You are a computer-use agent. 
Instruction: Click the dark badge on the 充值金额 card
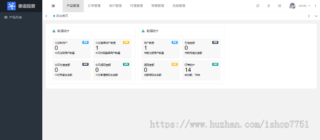pyautogui.click(x=215, y=42)
